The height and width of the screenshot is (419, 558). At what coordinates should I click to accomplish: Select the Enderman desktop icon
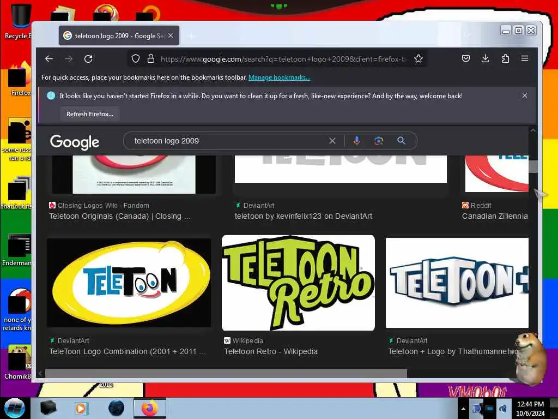[17, 250]
